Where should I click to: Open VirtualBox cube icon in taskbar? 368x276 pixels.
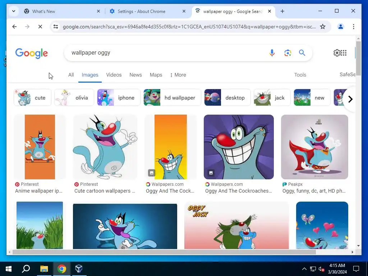click(79, 269)
